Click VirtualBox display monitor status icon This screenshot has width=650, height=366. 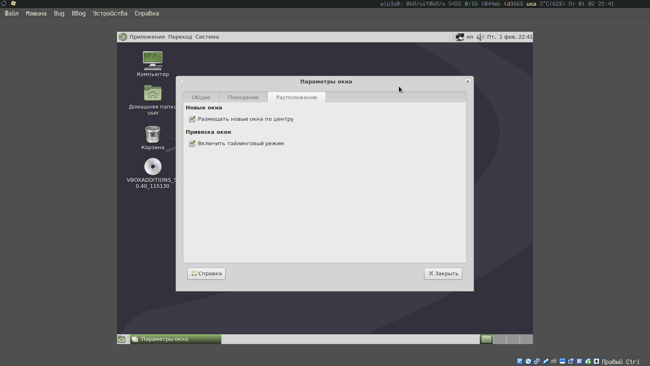point(562,362)
